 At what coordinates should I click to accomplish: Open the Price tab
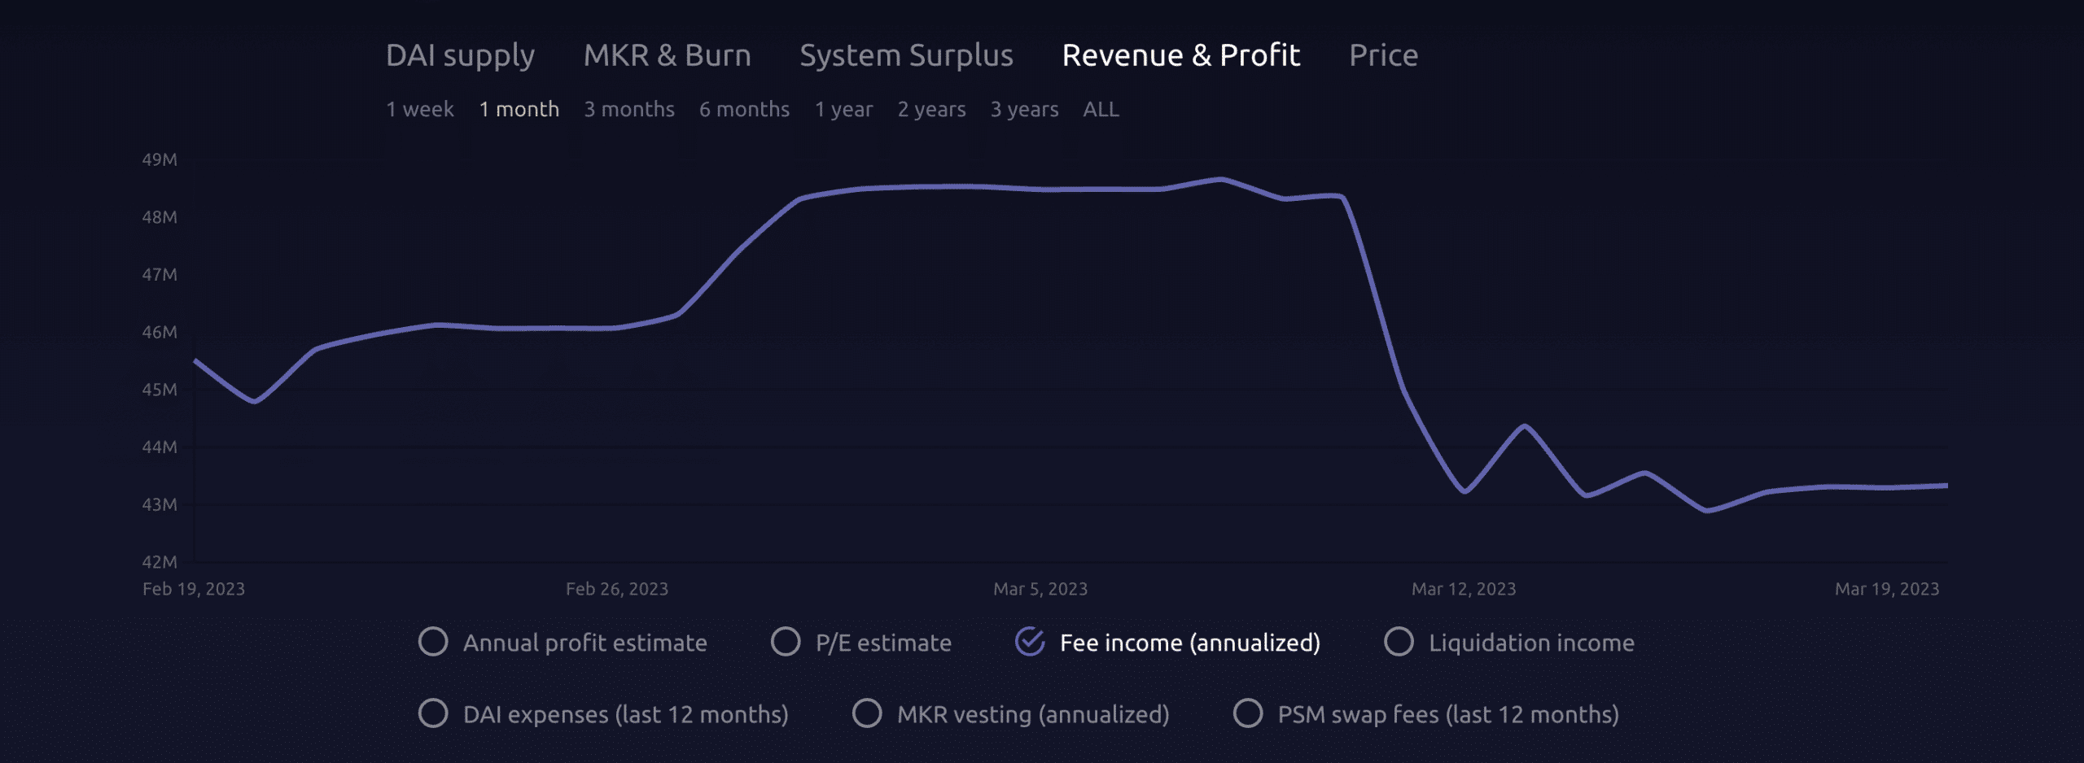1383,55
